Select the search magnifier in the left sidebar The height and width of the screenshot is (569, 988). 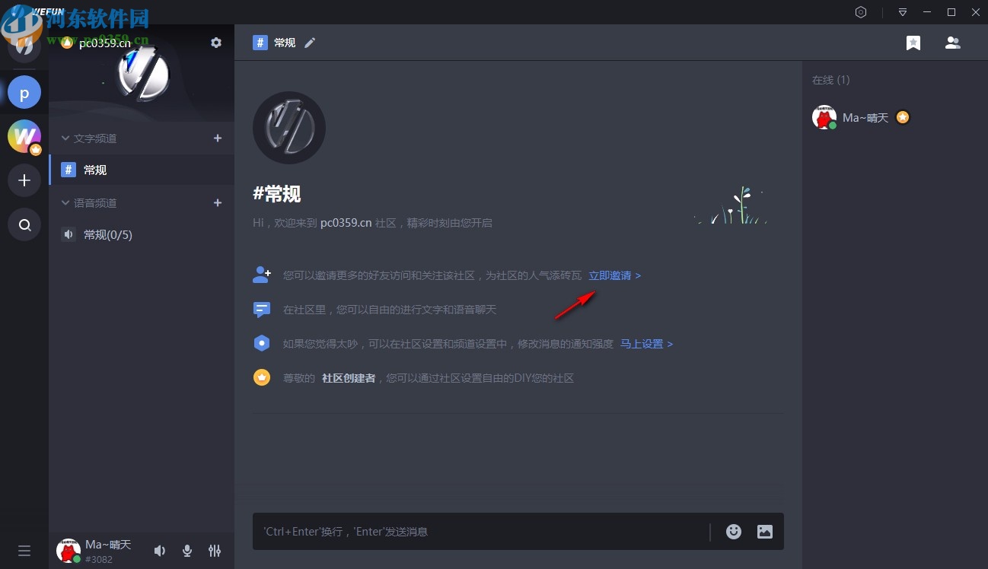pos(24,224)
